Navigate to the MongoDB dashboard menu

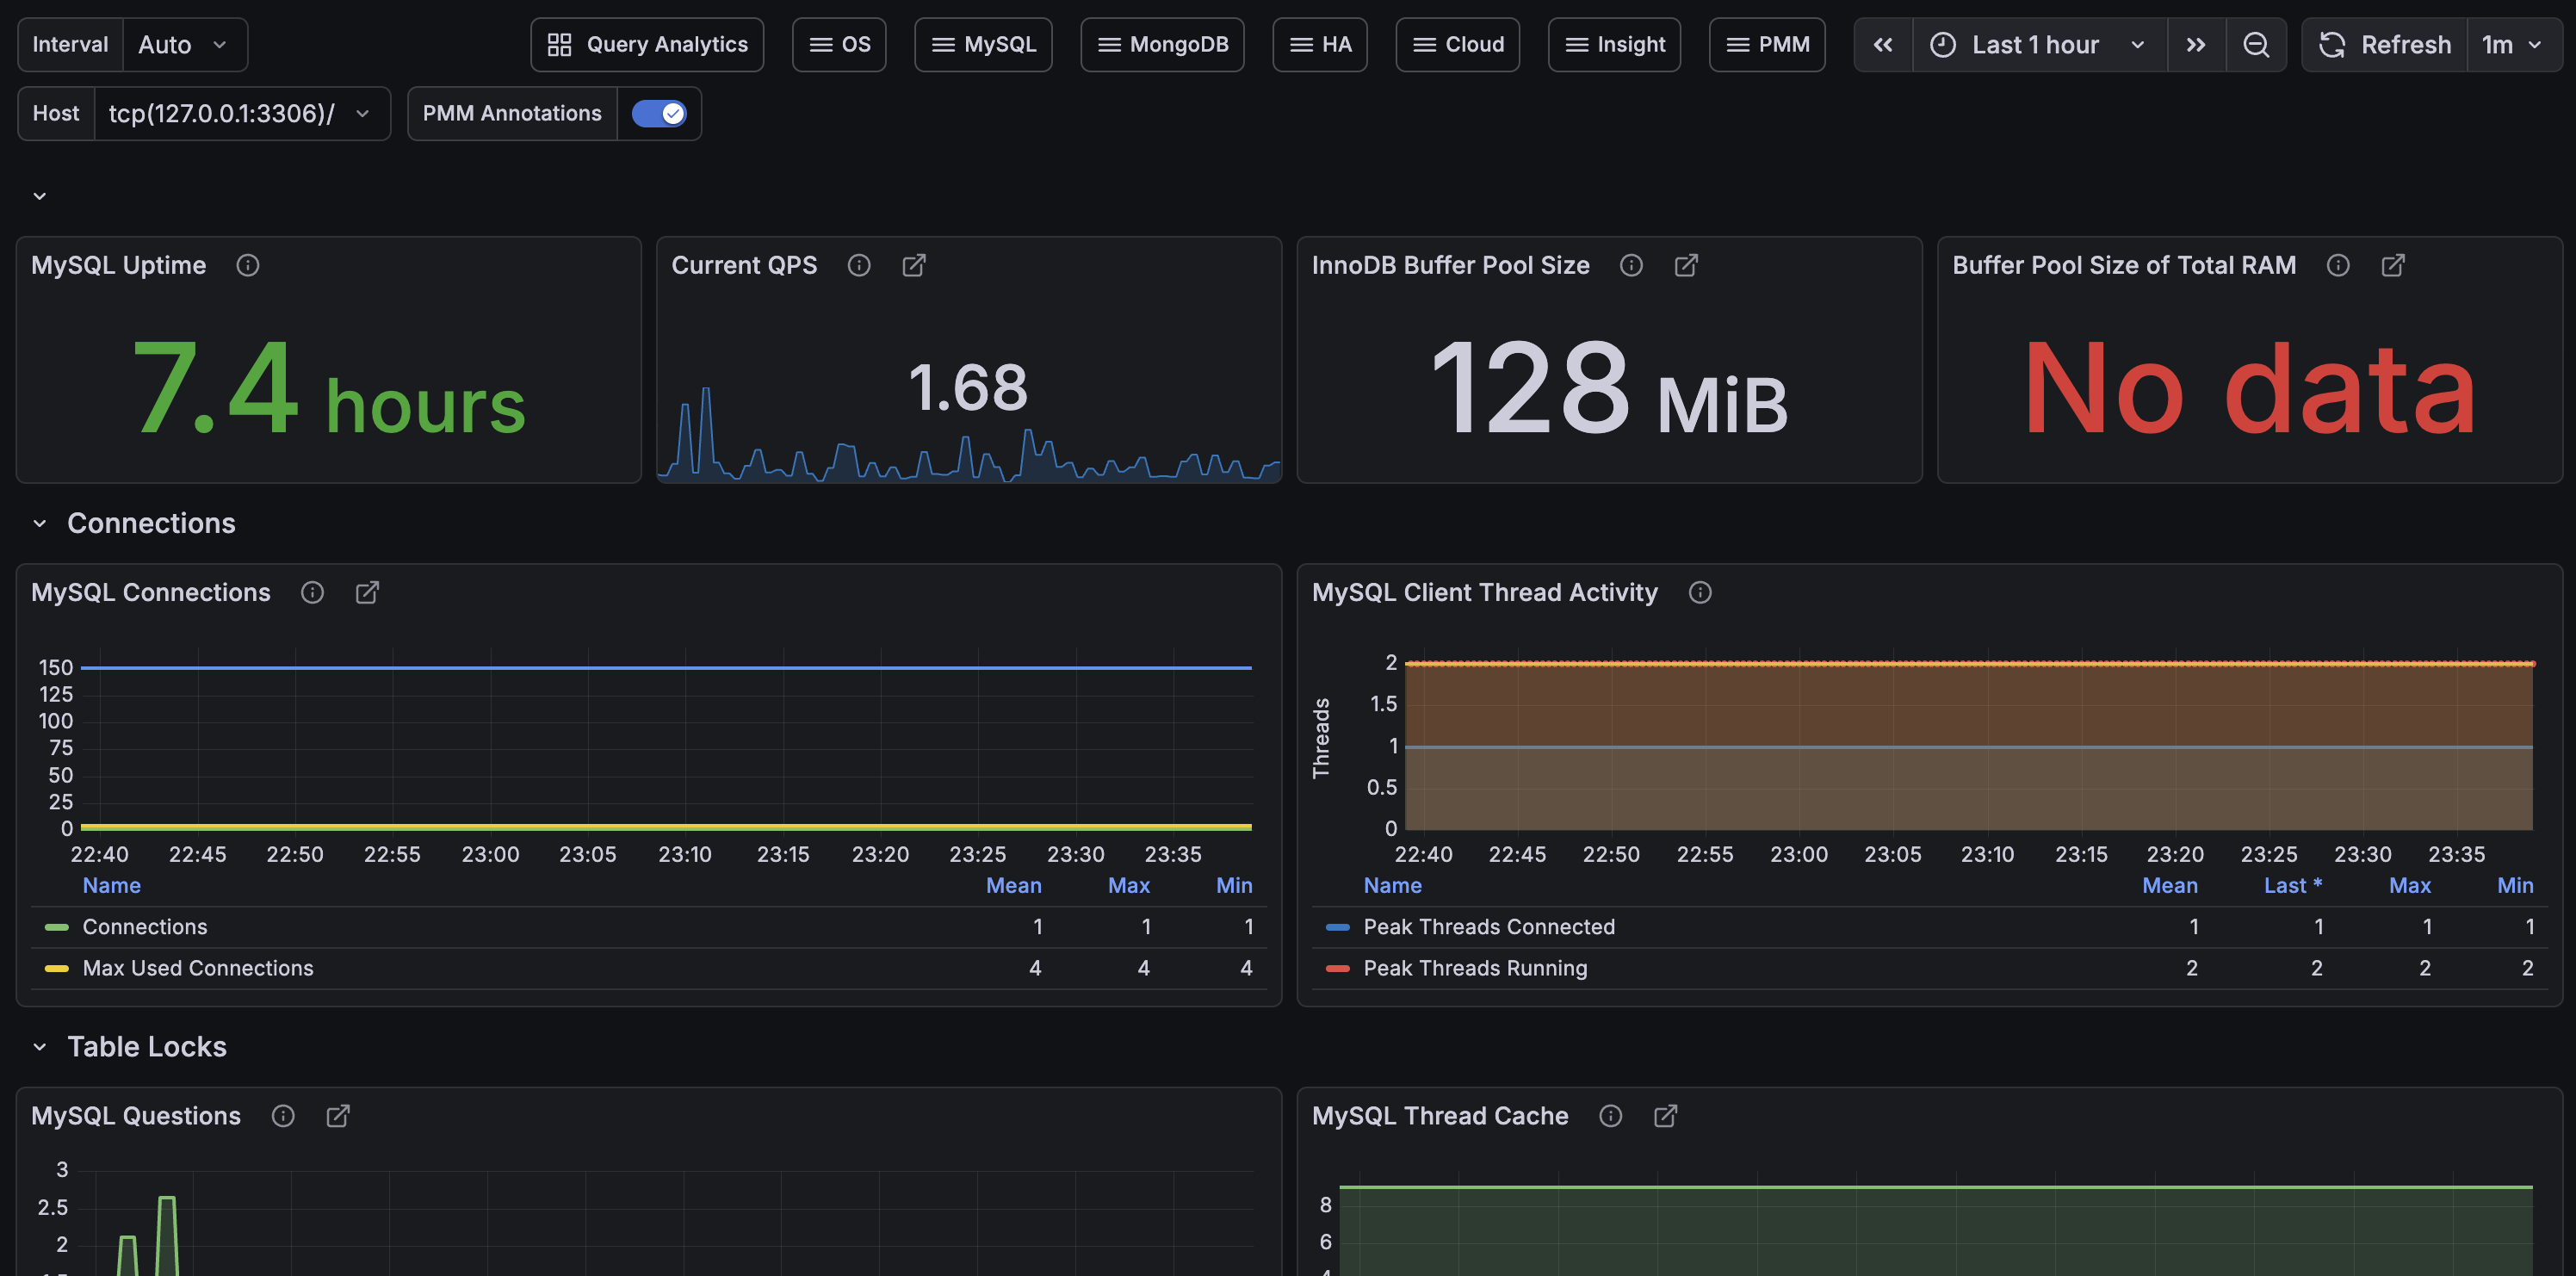click(x=1161, y=44)
